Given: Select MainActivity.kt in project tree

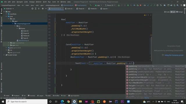Looking at the screenshot, I should point(24,40).
